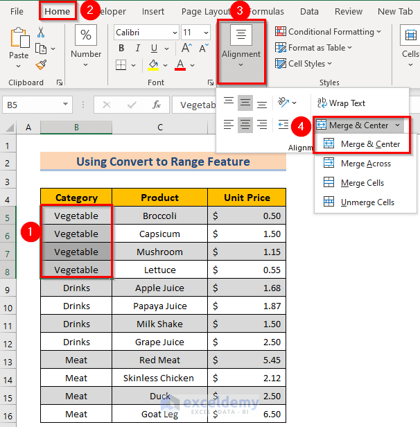The height and width of the screenshot is (427, 420).
Task: Expand the Name Box dropdown arrow
Action: [x=65, y=104]
